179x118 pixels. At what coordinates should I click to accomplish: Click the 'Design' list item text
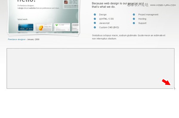pyautogui.click(x=103, y=15)
